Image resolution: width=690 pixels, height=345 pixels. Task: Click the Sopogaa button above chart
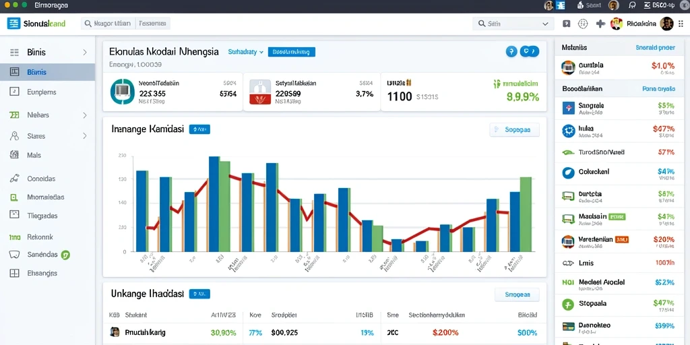[x=514, y=130]
